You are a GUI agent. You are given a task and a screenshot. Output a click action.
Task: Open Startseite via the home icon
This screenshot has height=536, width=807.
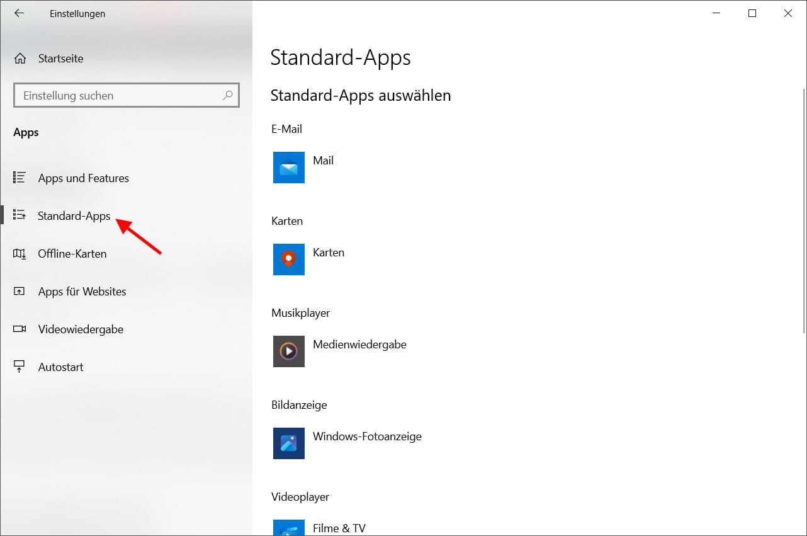20,59
